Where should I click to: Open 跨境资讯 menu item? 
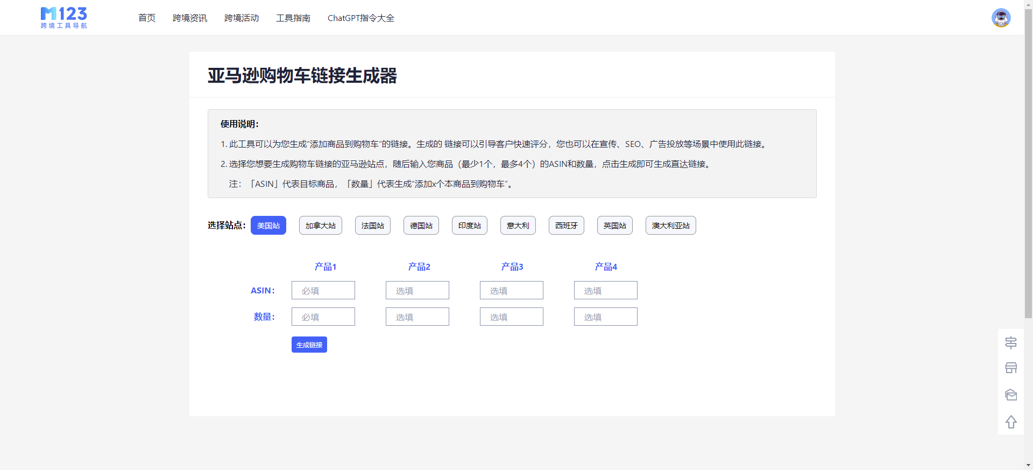tap(190, 18)
